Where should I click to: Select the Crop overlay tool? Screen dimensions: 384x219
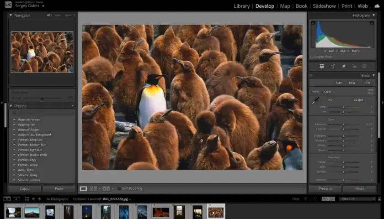pyautogui.click(x=333, y=66)
